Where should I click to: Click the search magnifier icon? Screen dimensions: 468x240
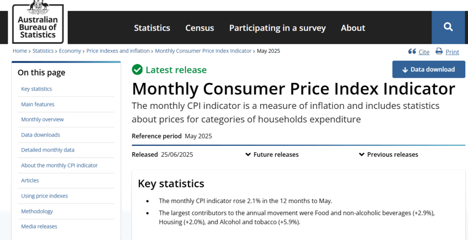click(x=448, y=27)
